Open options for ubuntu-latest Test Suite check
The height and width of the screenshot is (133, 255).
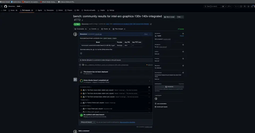pos(149,94)
